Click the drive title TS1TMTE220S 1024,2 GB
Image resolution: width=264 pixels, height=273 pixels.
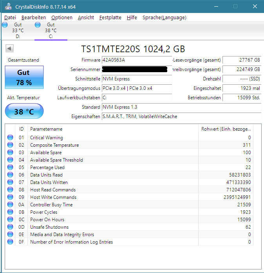[133, 49]
